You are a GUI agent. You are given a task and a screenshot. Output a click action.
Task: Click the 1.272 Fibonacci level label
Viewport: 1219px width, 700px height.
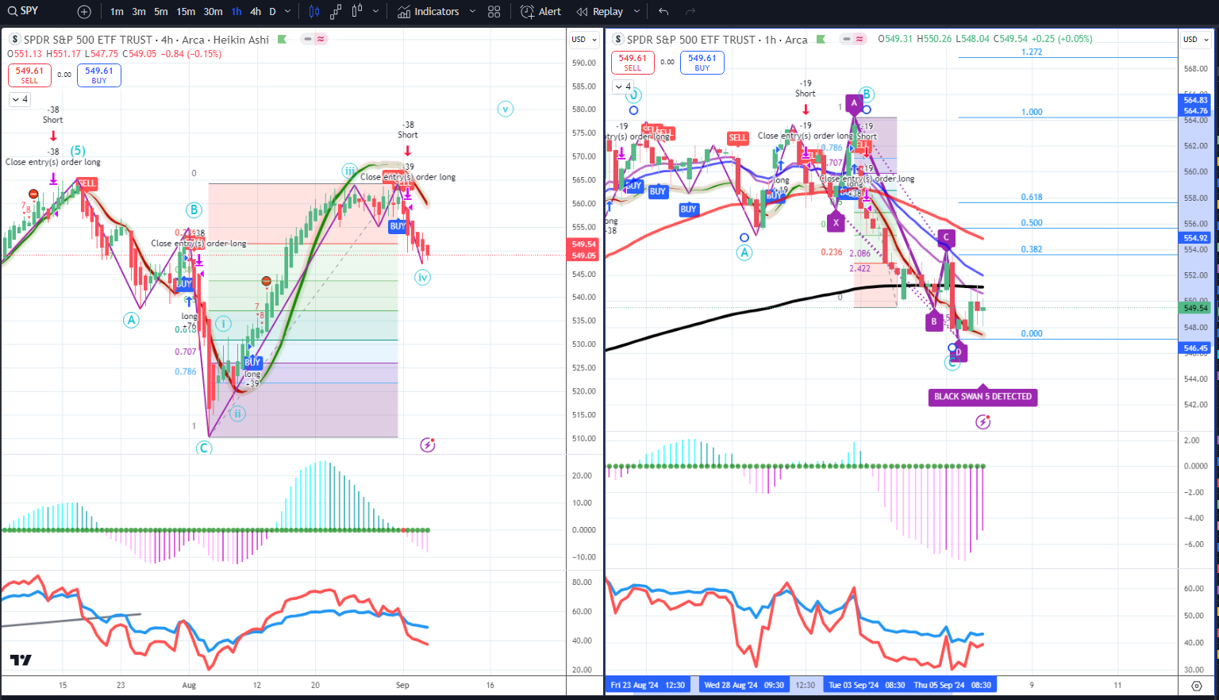coord(1032,52)
